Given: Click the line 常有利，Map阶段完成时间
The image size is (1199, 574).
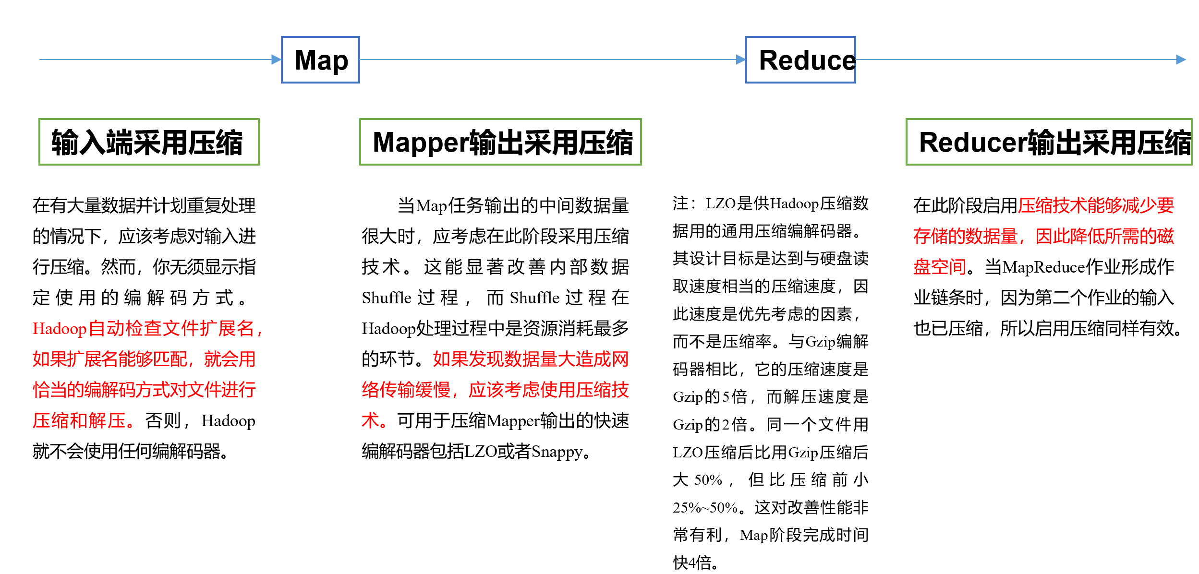Looking at the screenshot, I should (x=771, y=535).
